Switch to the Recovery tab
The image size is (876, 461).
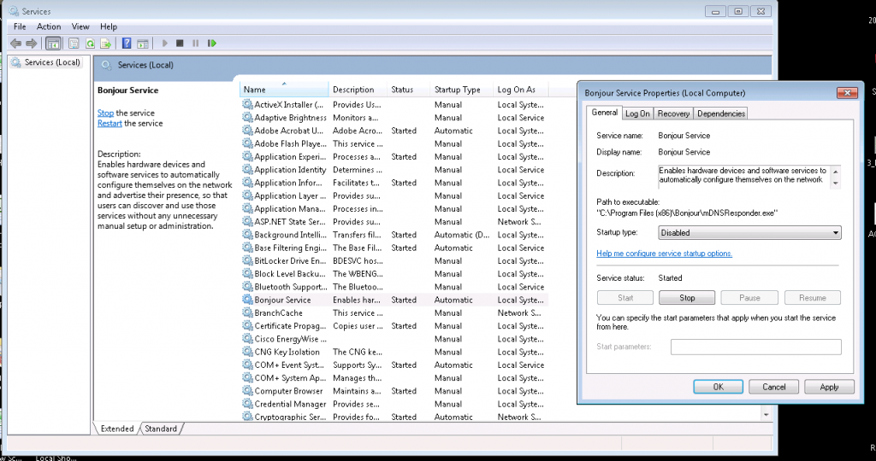(x=673, y=114)
